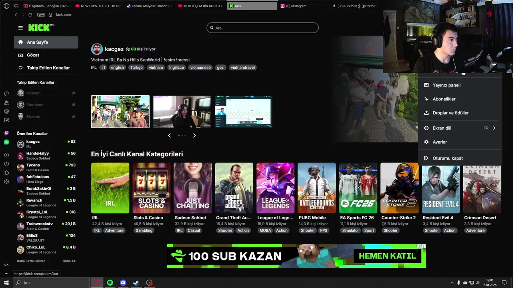Open Yayıncı paneli menu entry
Screen dimensions: 513x288
point(460,85)
